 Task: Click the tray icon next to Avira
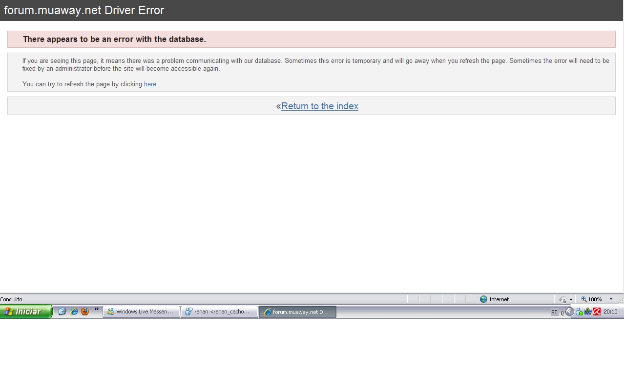[588, 312]
